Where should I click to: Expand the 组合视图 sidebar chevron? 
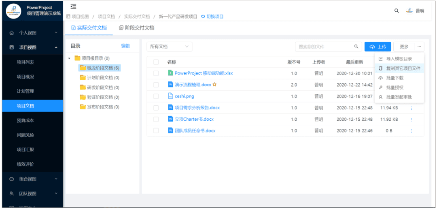56,179
